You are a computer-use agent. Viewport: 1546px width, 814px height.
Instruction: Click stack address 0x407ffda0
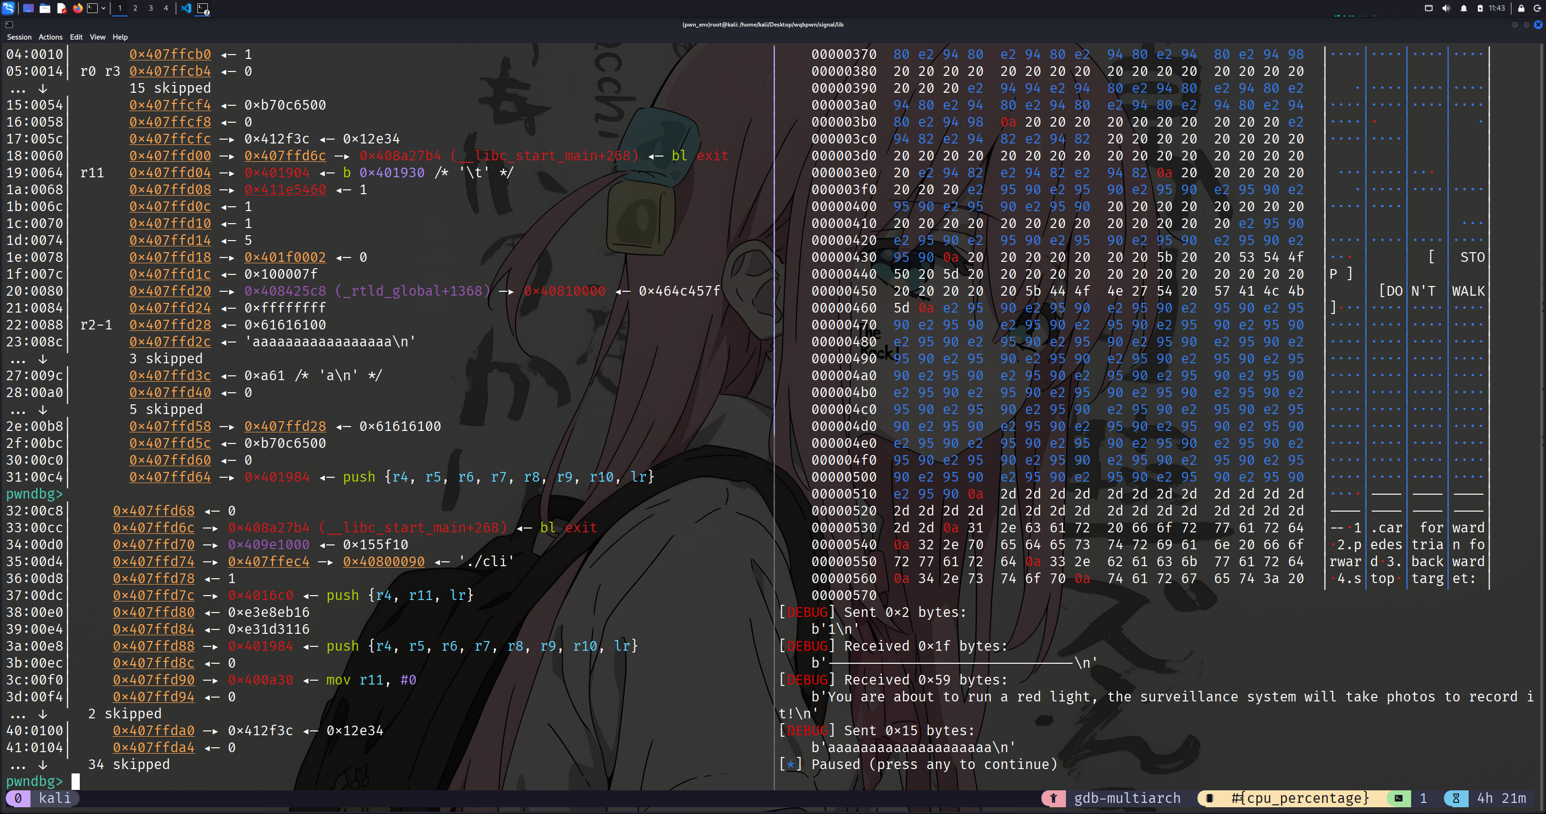point(154,730)
